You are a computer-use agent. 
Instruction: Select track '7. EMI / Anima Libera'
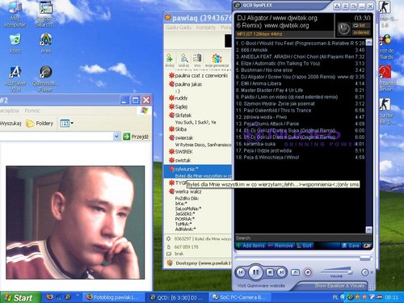pyautogui.click(x=300, y=84)
